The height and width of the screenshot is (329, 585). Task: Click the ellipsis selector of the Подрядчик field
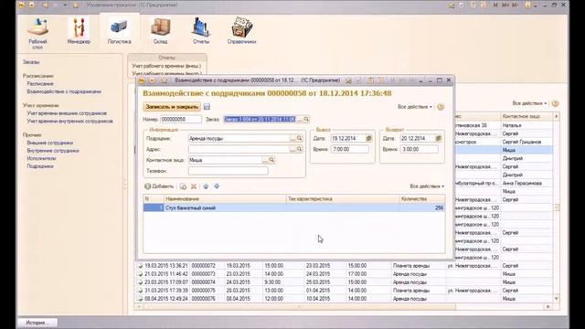tap(292, 138)
